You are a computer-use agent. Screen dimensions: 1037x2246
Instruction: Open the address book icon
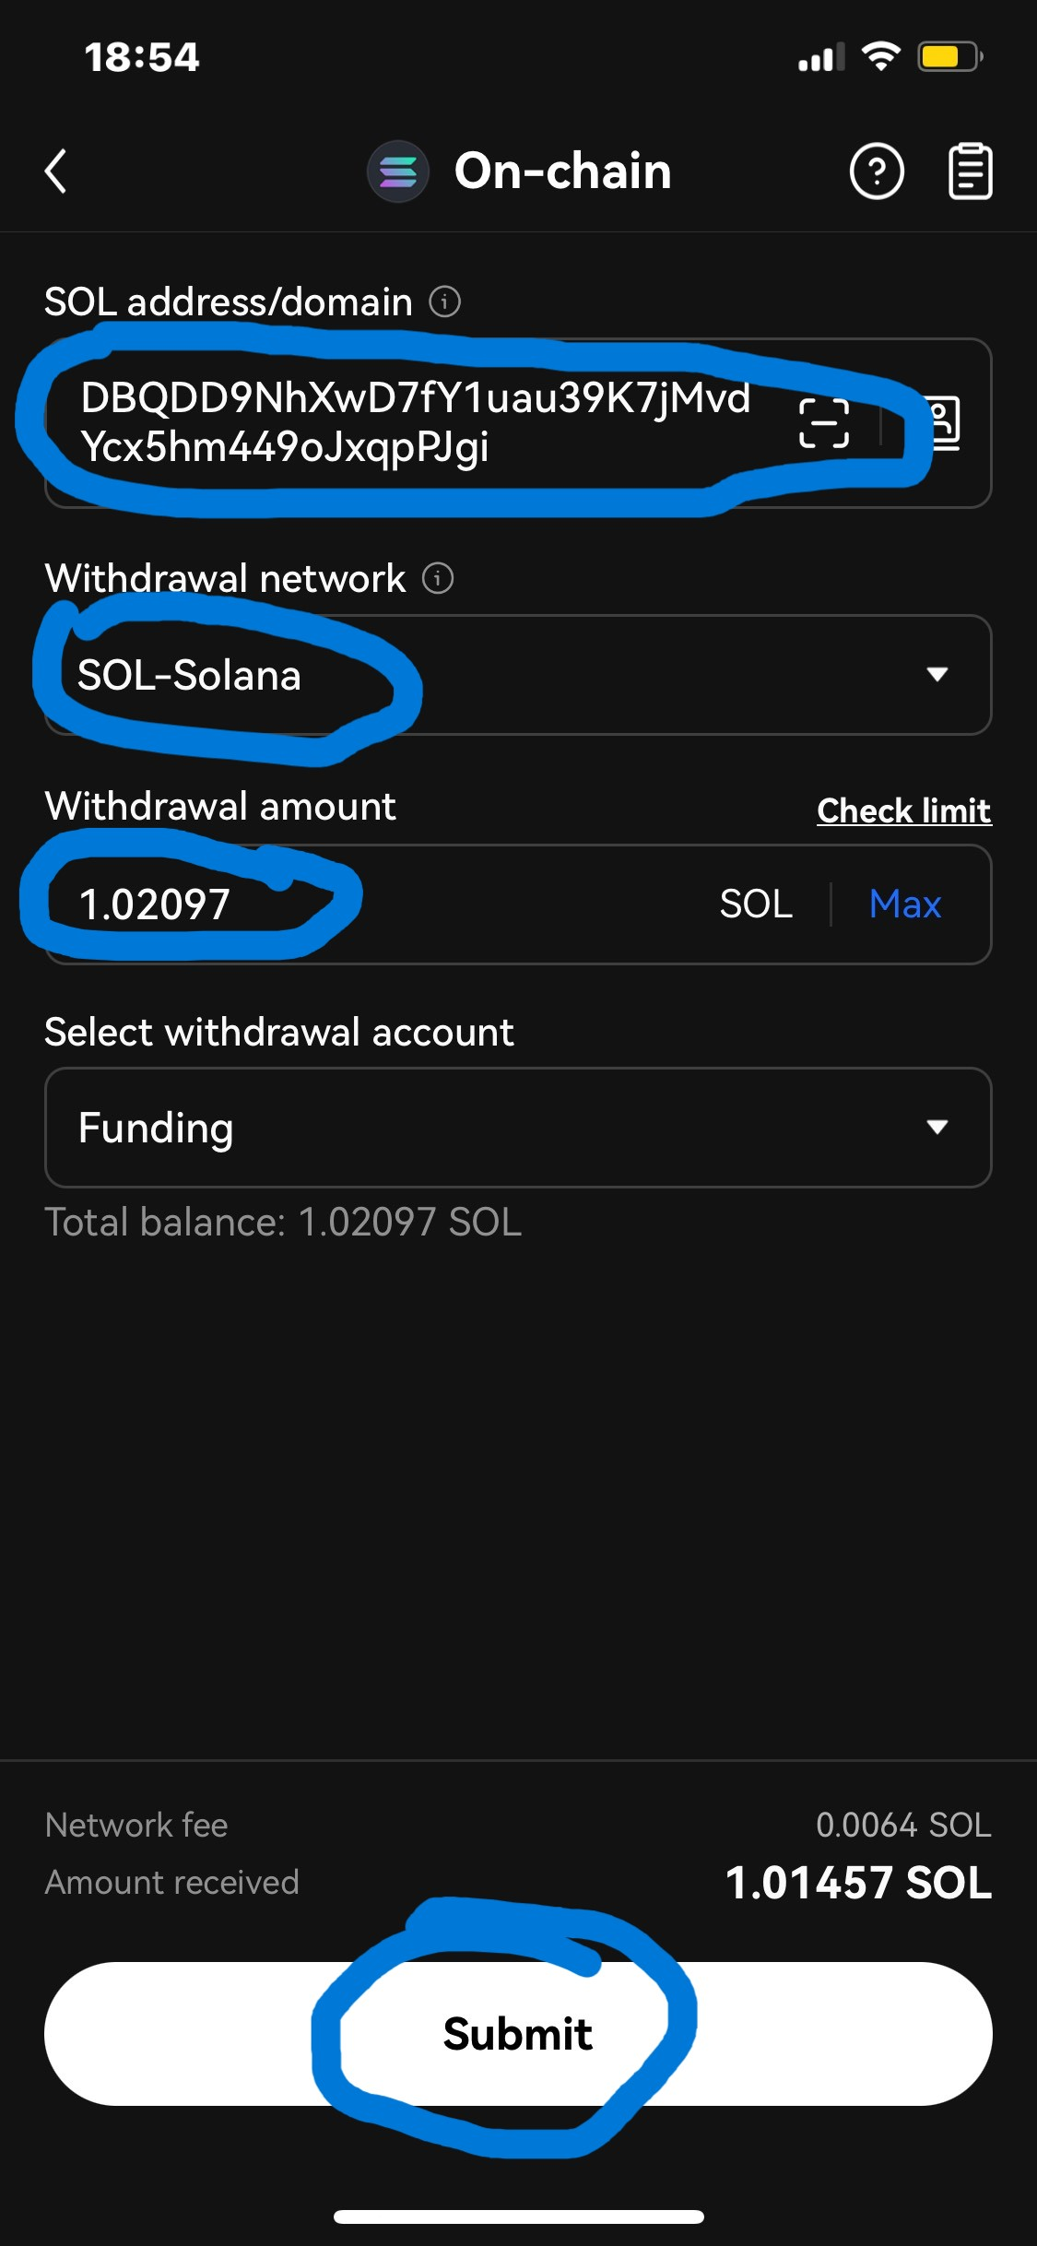click(942, 423)
